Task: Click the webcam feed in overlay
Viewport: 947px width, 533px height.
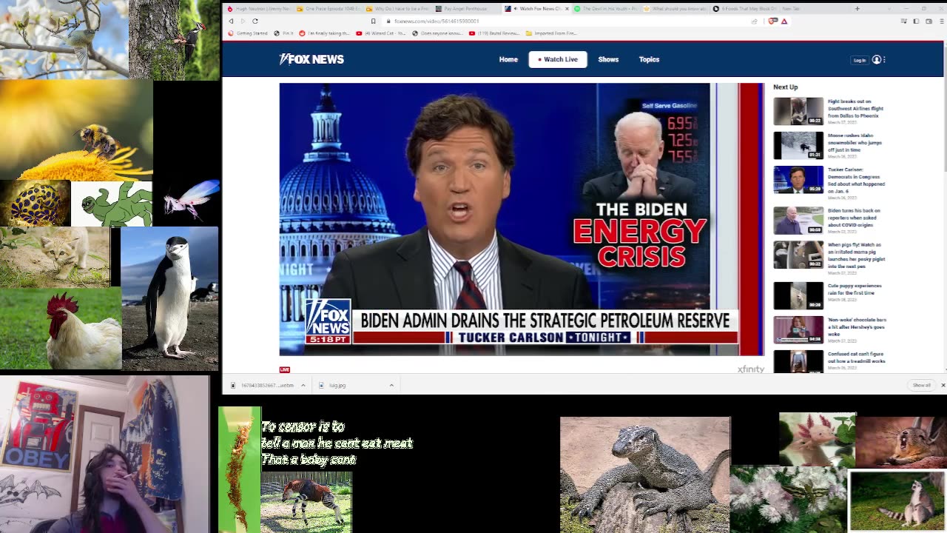Action: pos(104,455)
